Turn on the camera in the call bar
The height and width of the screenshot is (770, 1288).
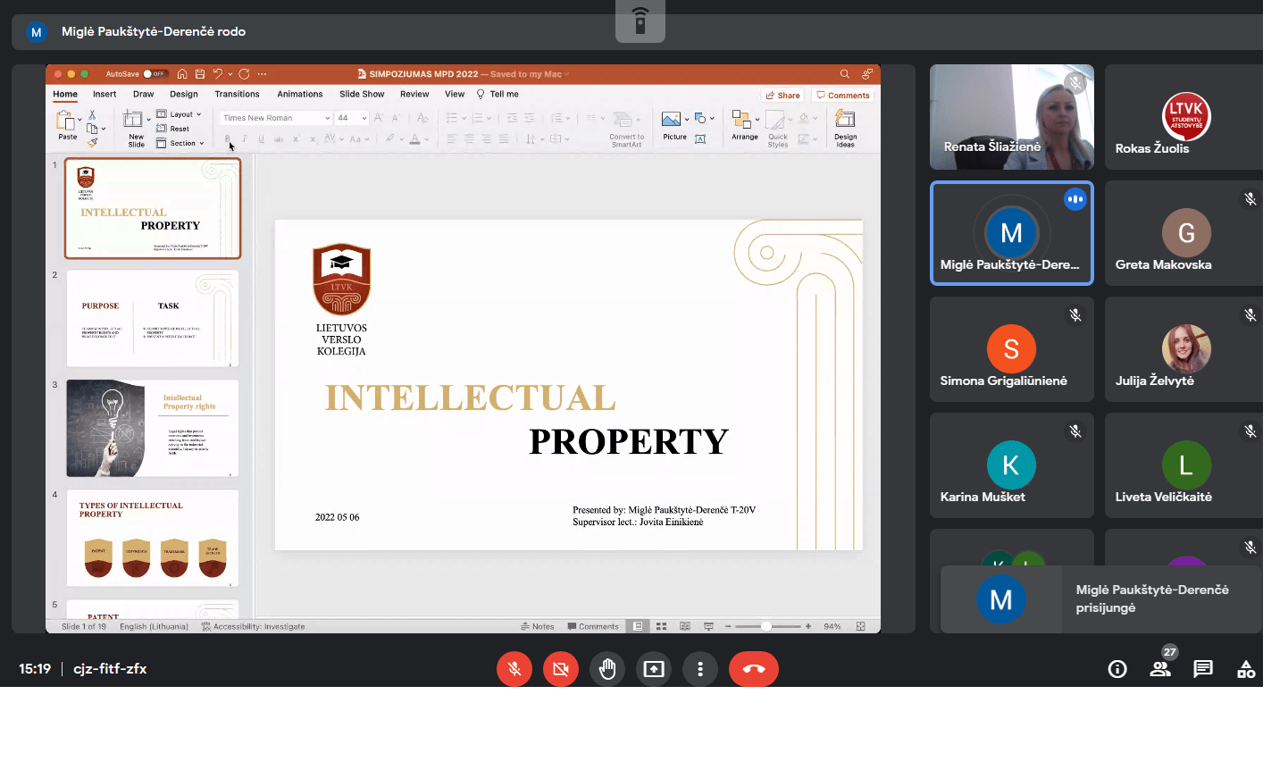561,669
